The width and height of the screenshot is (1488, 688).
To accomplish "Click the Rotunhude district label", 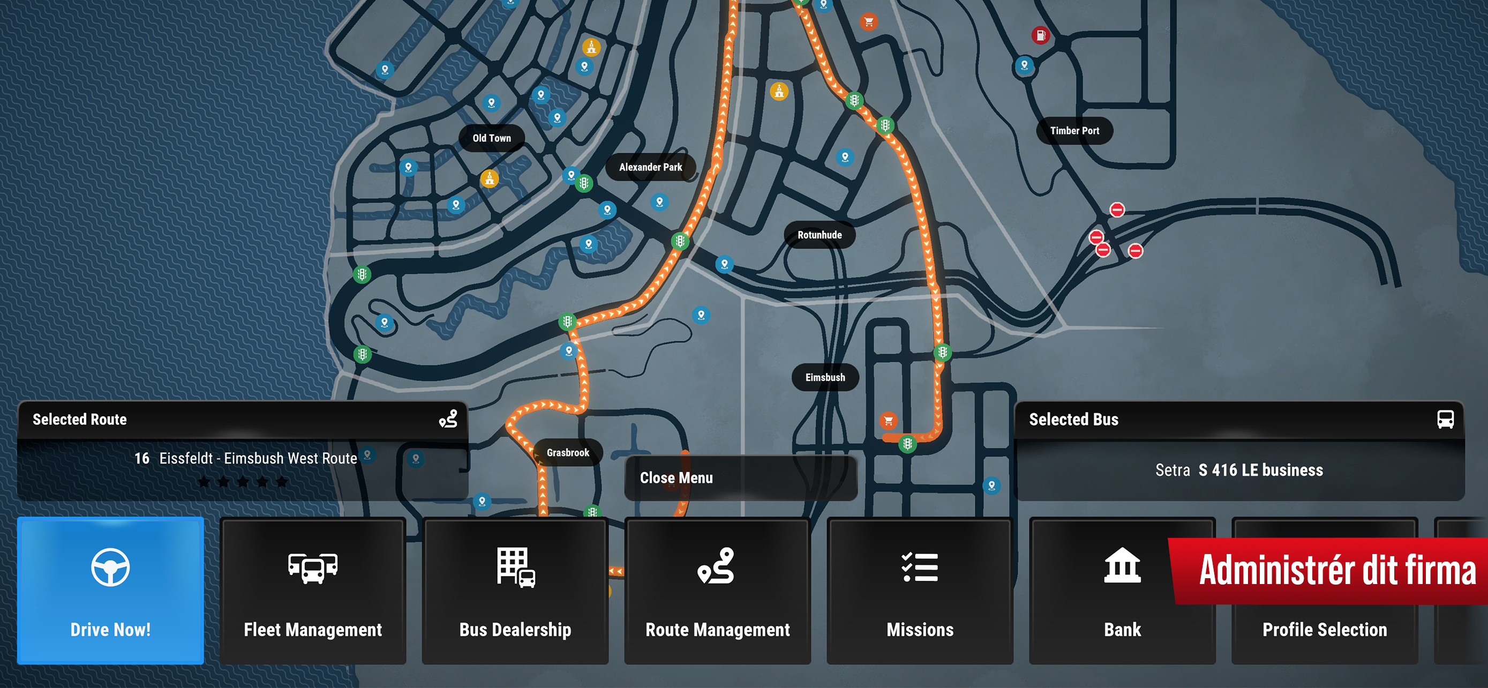I will 819,235.
